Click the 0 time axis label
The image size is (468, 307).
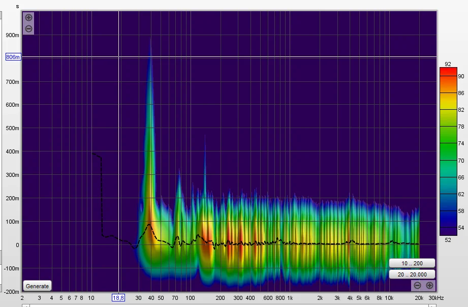17,245
